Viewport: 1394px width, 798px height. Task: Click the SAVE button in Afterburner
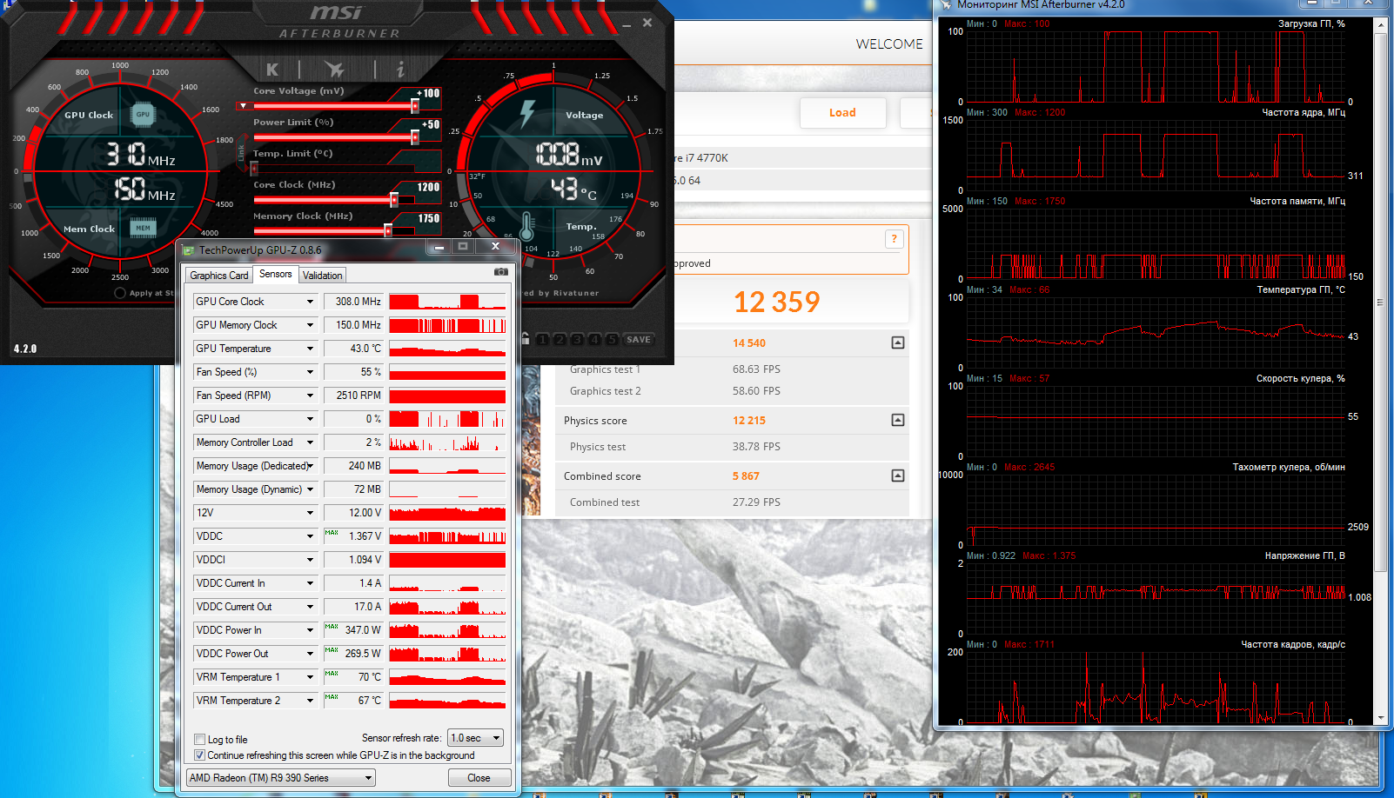[639, 339]
